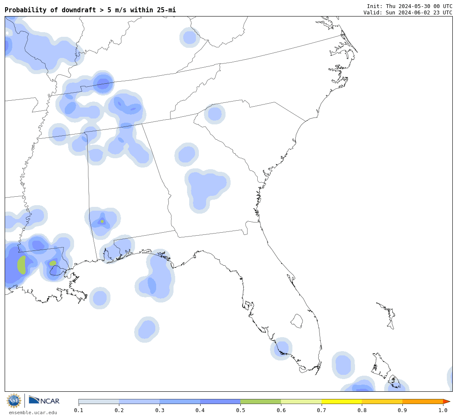Click Lake Okeechobee outline in Florida
Viewport: 457px width, 418px height.
point(297,321)
